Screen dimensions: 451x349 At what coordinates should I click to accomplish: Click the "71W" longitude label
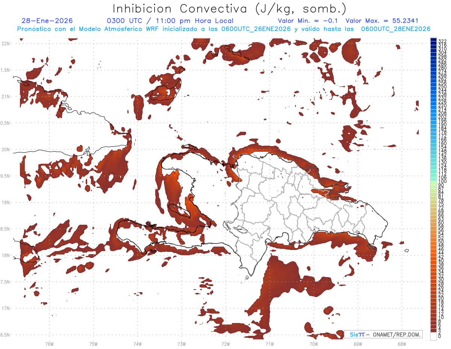(269, 344)
